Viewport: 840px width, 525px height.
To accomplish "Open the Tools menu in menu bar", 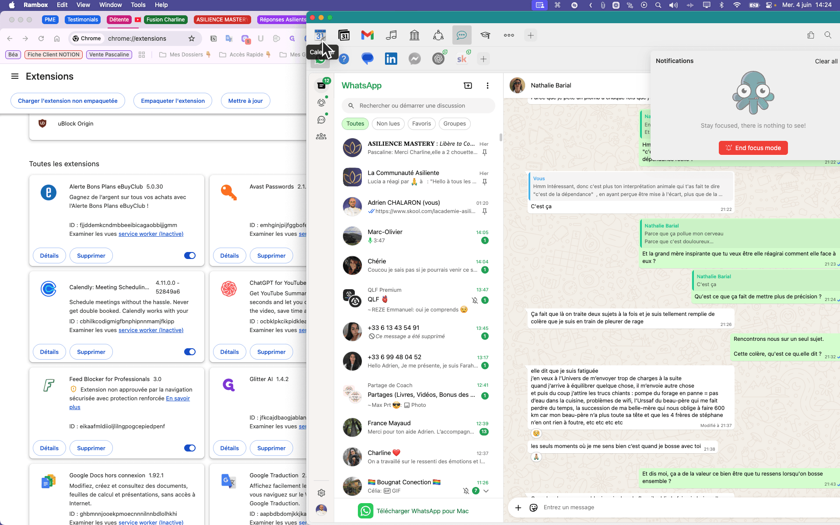I will coord(138,5).
